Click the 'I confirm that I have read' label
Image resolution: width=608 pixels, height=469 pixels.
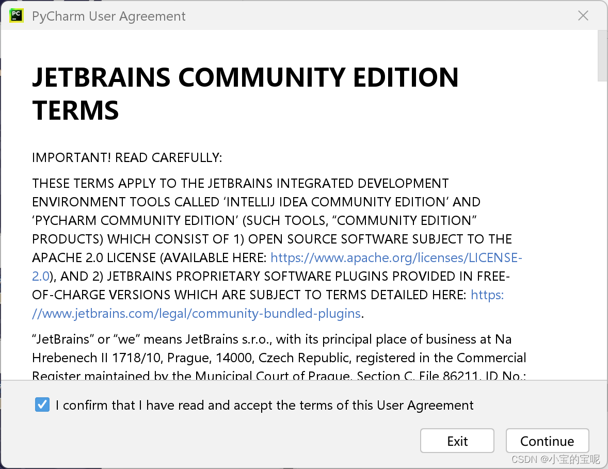[264, 405]
